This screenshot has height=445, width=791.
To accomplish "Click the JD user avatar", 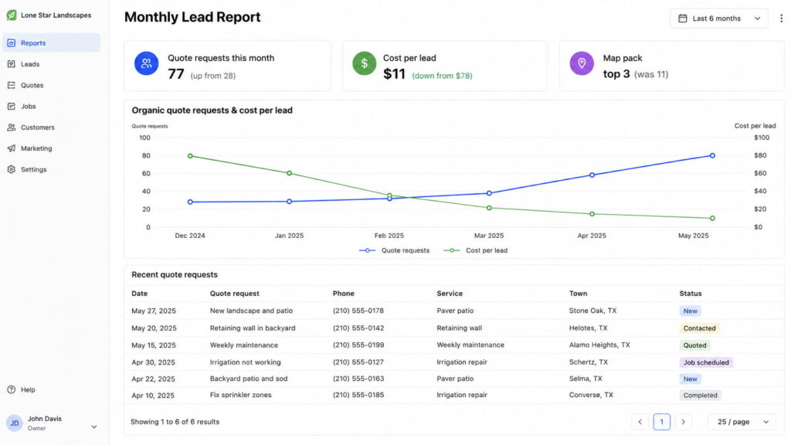I will 14,423.
